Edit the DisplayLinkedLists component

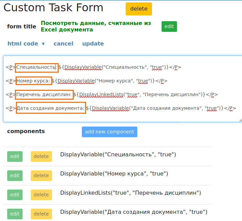point(15,195)
